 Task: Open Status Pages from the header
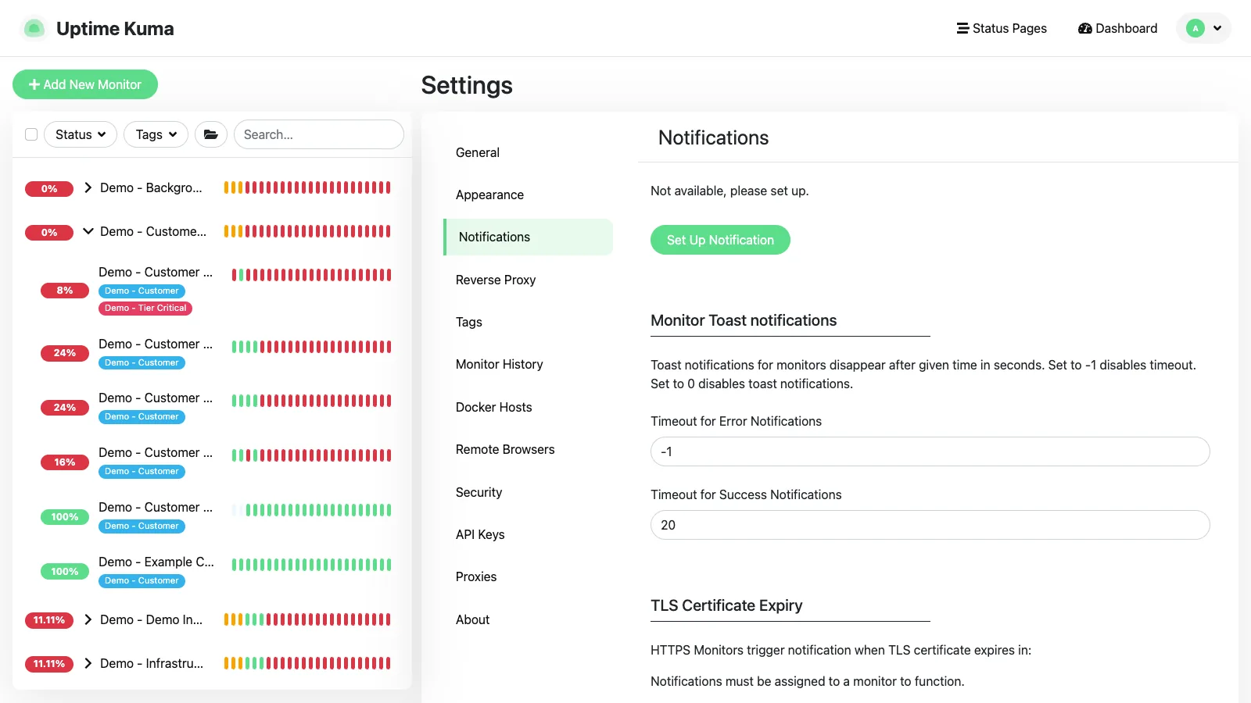[x=1002, y=28]
